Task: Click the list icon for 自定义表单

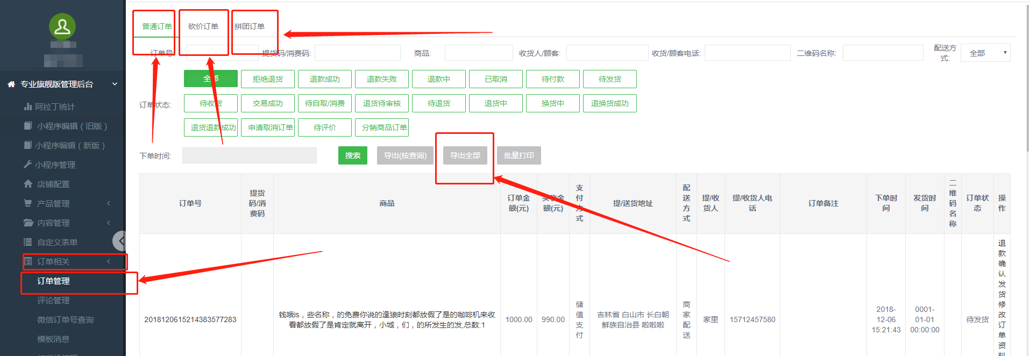Action: click(x=28, y=242)
